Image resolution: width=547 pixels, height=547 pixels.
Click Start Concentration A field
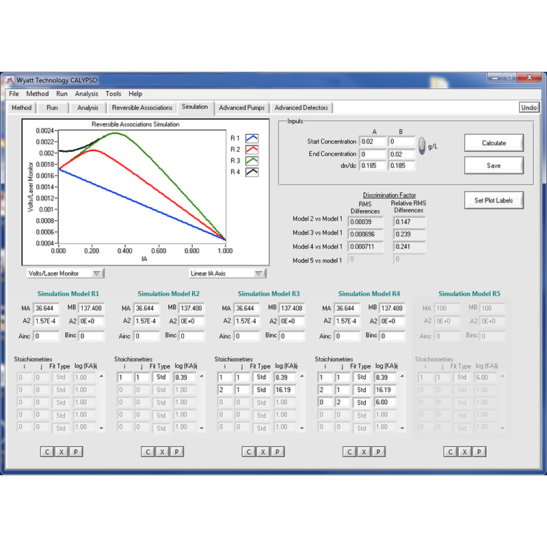pos(373,142)
